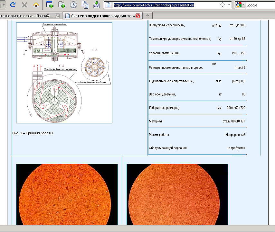
Task: Click the text Вес оборудования
Action: 162,94
